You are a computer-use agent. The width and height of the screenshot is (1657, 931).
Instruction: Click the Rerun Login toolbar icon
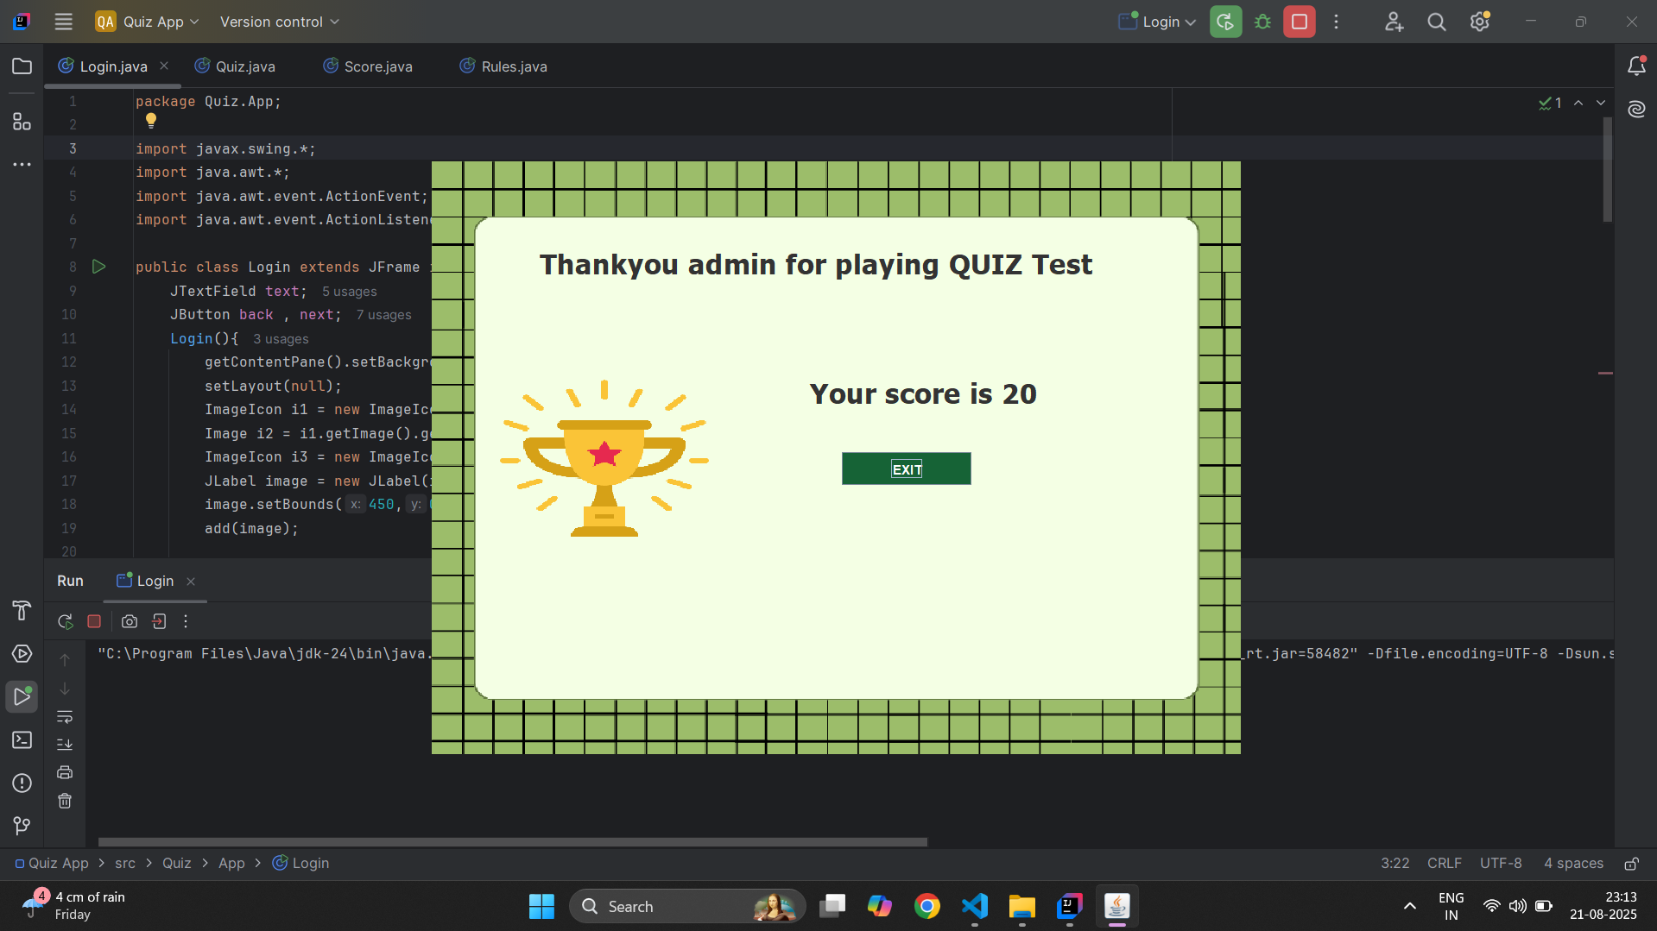[1225, 22]
